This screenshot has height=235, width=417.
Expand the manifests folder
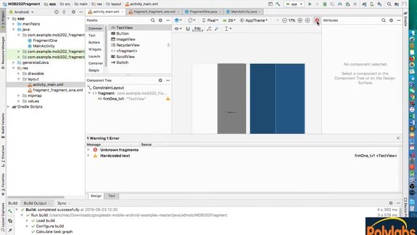(x=13, y=24)
